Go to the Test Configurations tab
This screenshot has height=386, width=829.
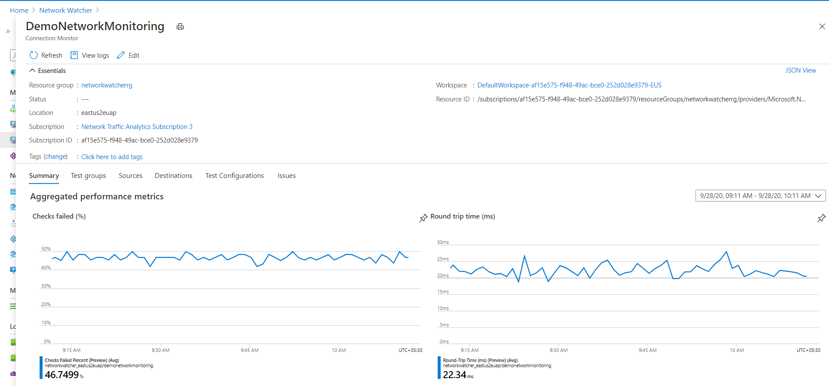(234, 176)
